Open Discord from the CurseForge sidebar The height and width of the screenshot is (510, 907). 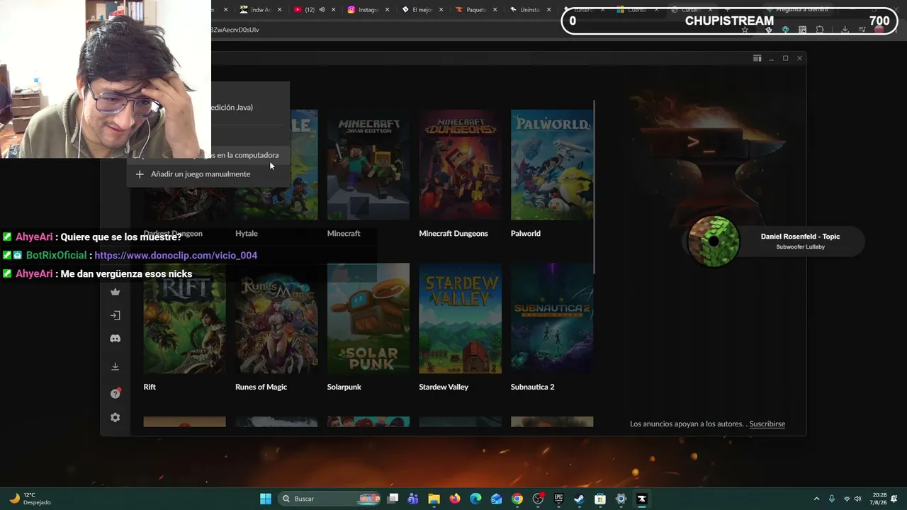[x=115, y=339]
